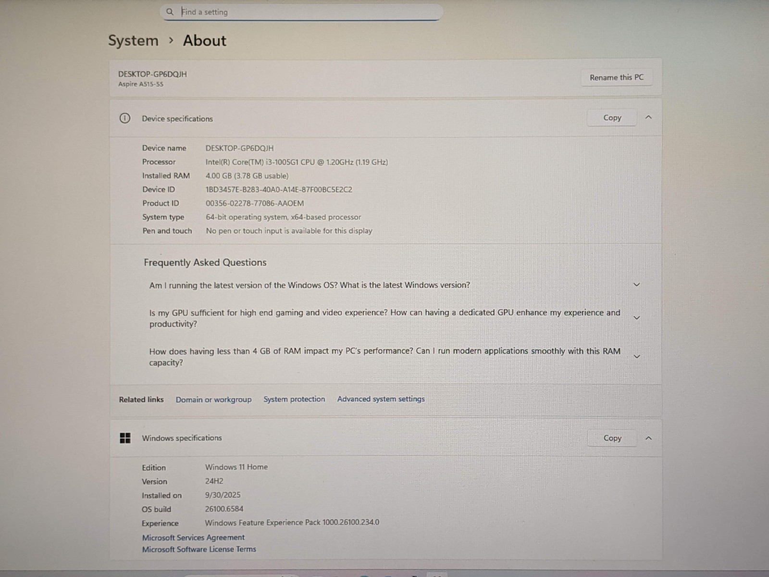Click the About page title

(204, 41)
